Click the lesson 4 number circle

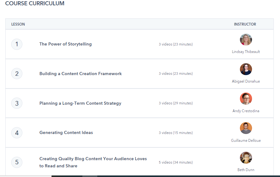[x=17, y=133]
